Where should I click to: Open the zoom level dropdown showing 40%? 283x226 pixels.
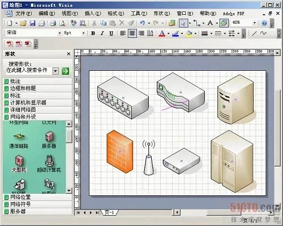point(255,23)
